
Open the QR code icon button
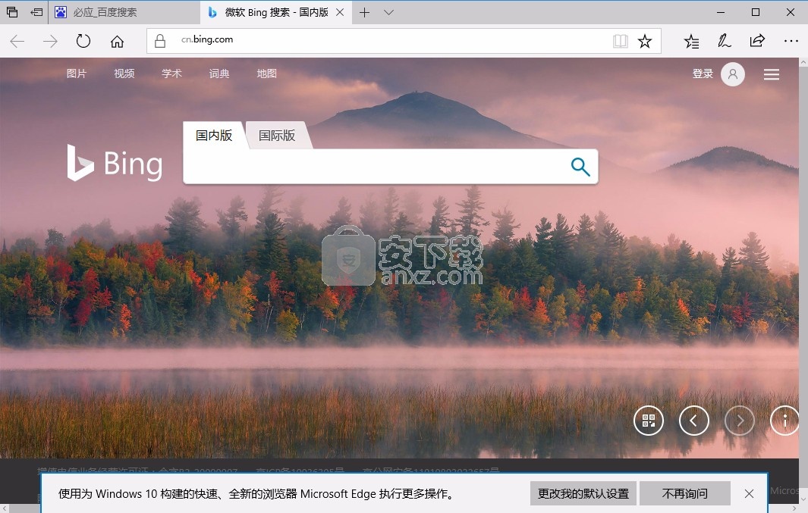648,421
